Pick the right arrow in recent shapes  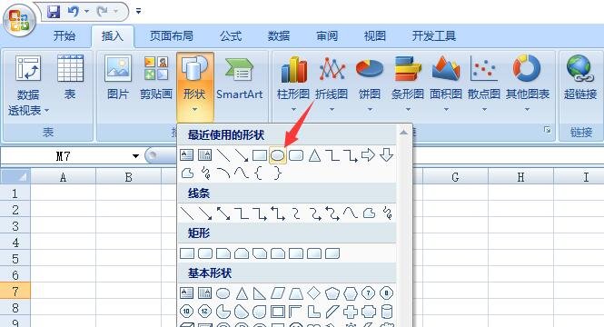[x=368, y=155]
